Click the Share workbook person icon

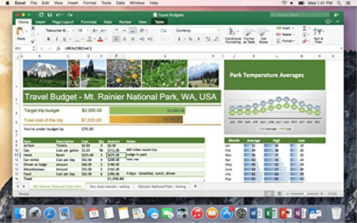(336, 15)
